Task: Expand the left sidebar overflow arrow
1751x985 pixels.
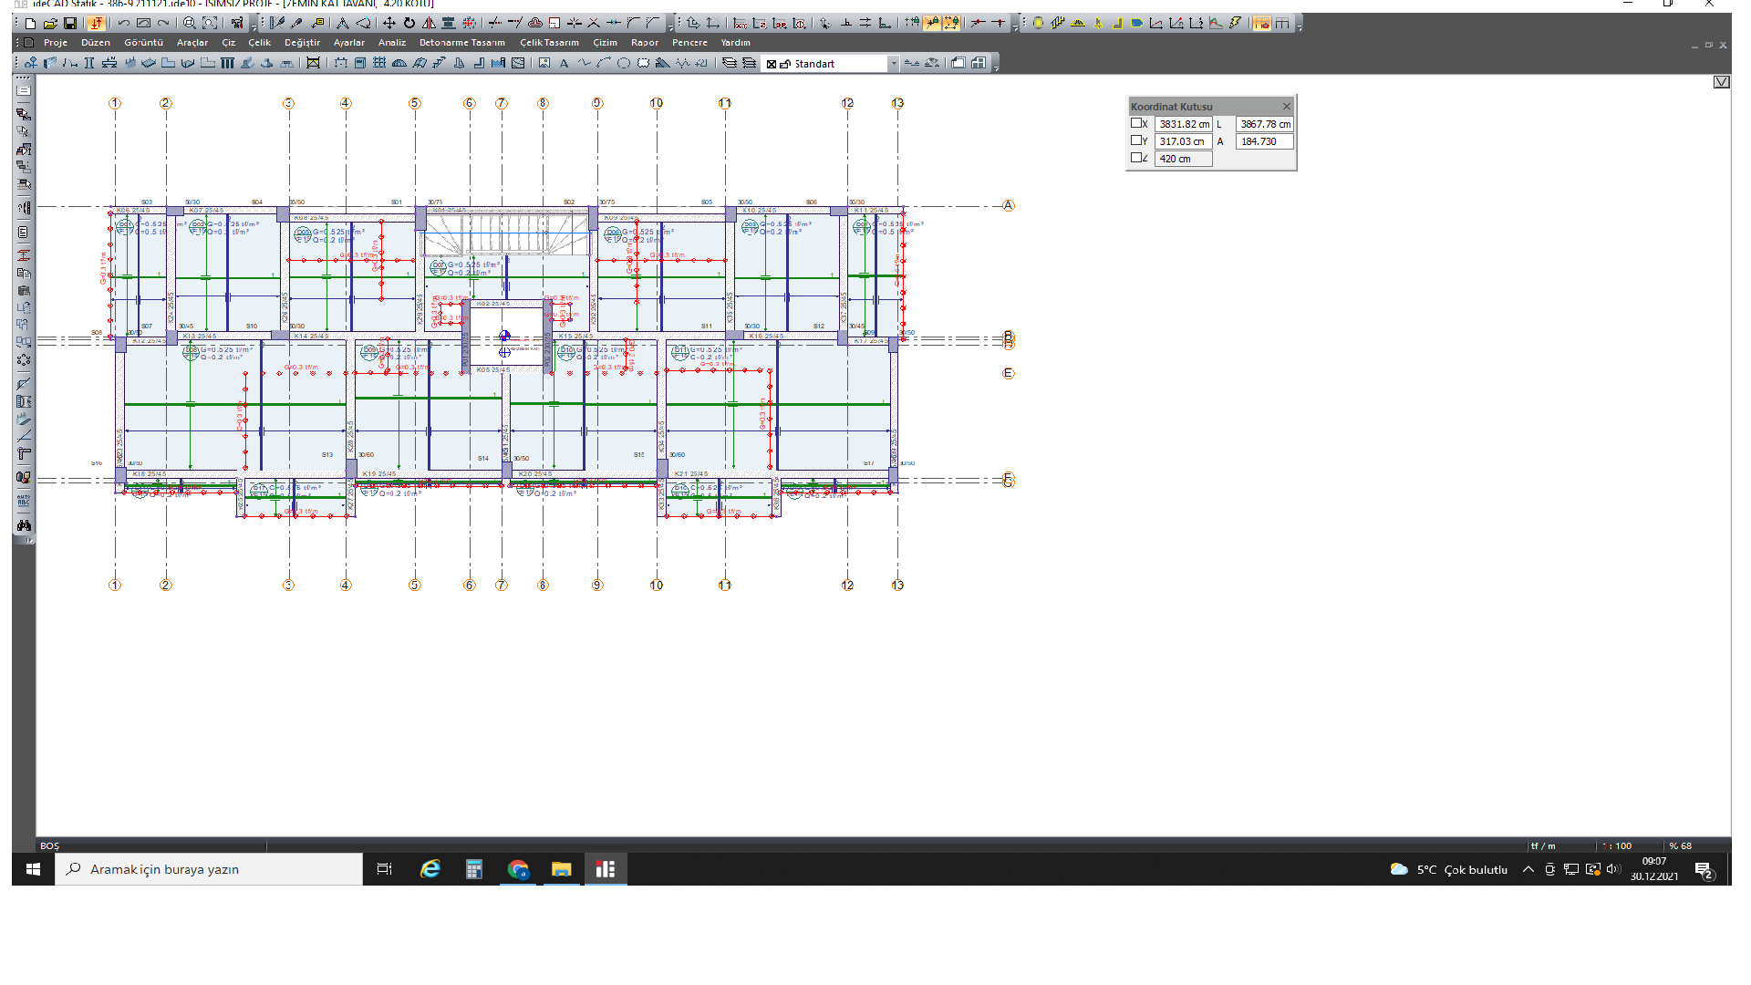Action: click(29, 541)
